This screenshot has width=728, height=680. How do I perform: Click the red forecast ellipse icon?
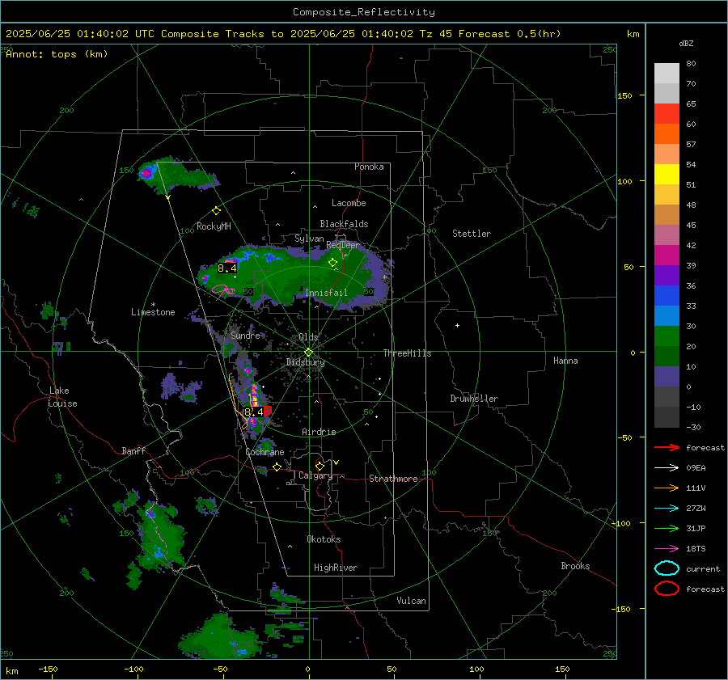coord(667,589)
